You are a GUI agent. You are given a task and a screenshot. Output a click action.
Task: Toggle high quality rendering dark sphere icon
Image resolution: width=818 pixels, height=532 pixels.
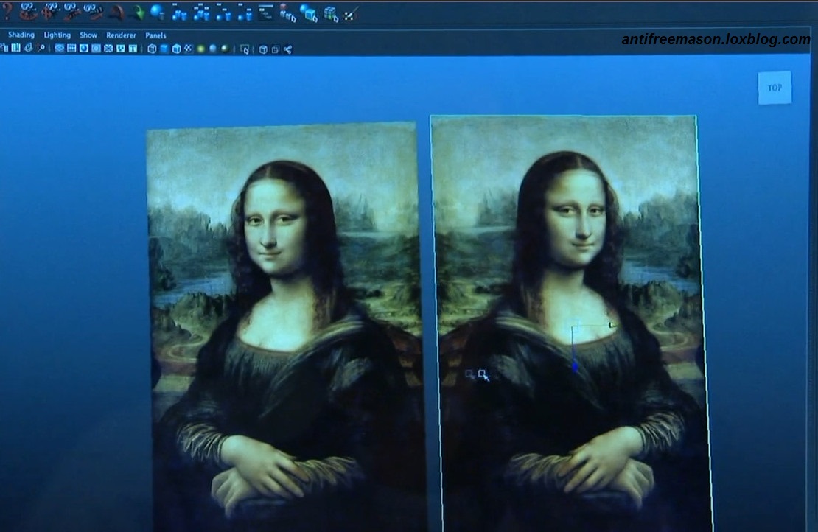224,49
